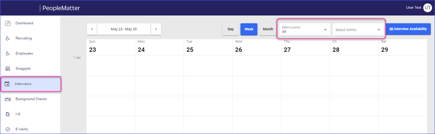The image size is (435, 134).
Task: Advance to next week with right arrow
Action: [156, 29]
